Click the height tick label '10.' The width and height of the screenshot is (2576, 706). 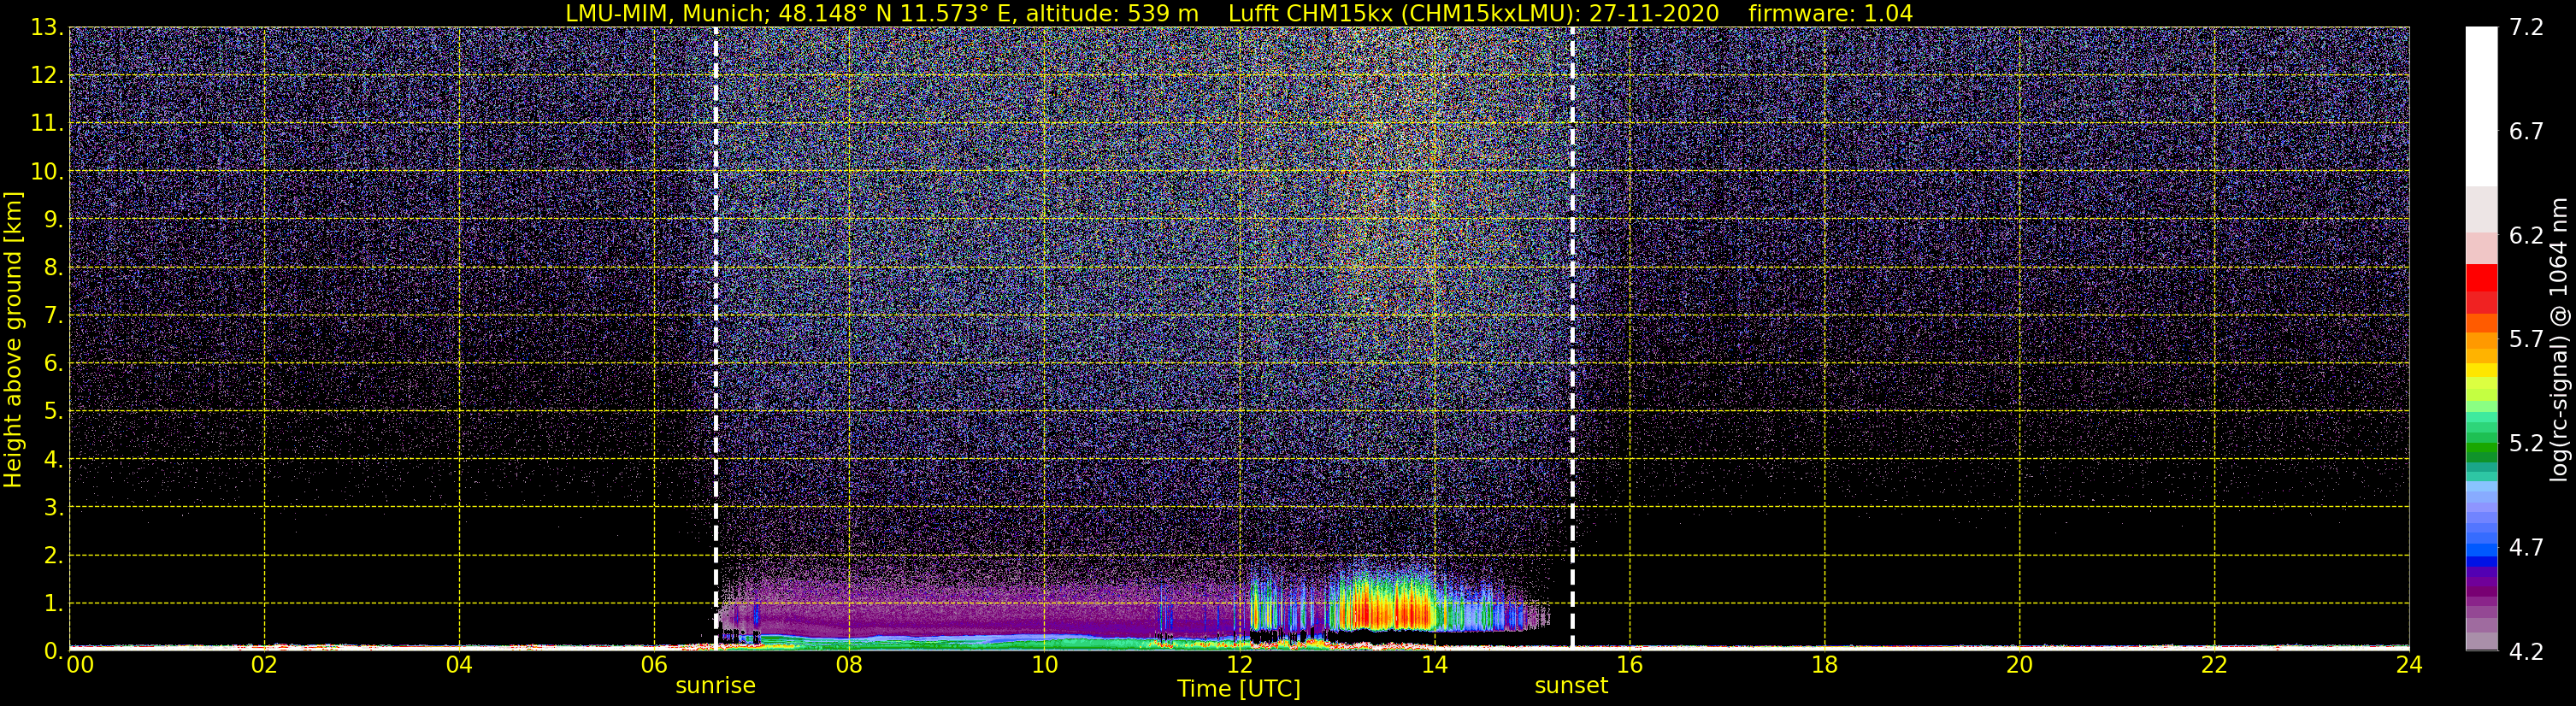pos(46,171)
